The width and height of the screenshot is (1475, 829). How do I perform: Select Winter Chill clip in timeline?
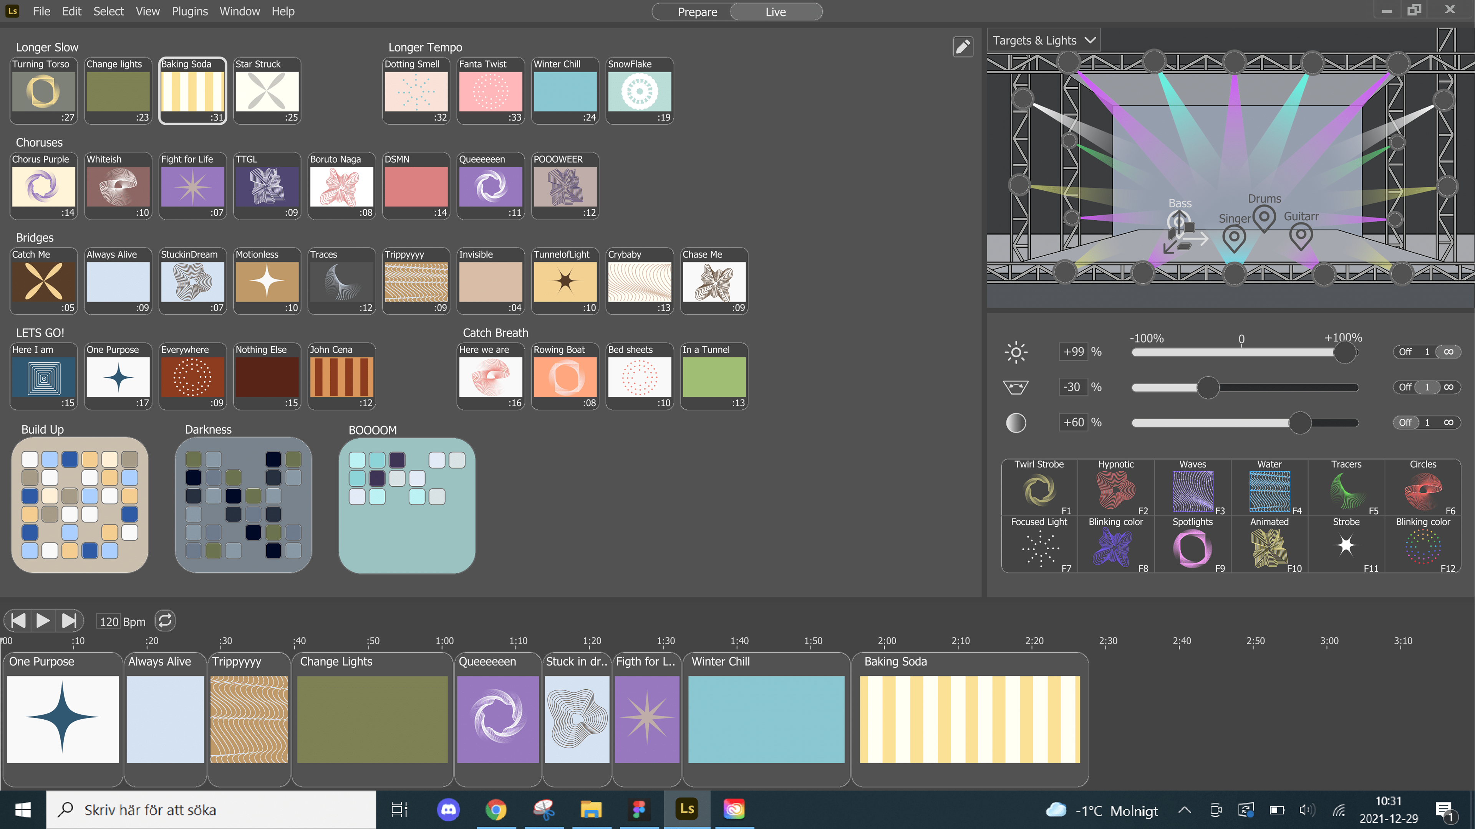(766, 719)
